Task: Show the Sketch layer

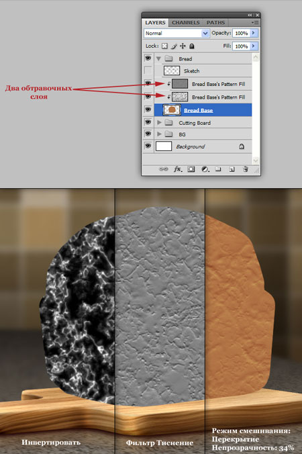Action: pyautogui.click(x=148, y=70)
